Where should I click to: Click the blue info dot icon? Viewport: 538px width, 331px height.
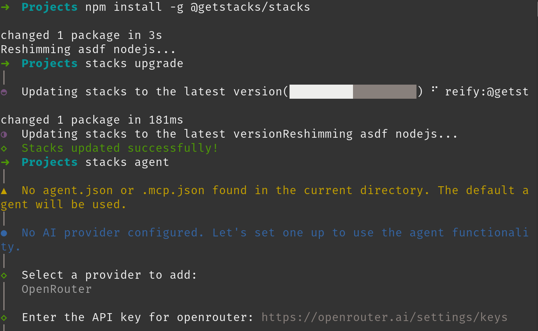pyautogui.click(x=4, y=233)
